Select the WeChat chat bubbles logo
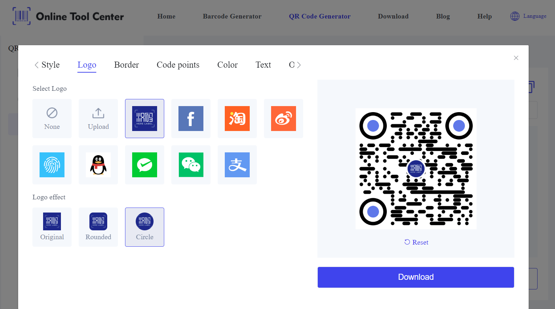The width and height of the screenshot is (555, 309). pos(191,165)
